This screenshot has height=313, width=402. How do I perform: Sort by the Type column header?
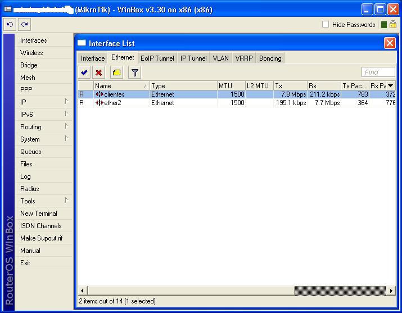point(183,86)
